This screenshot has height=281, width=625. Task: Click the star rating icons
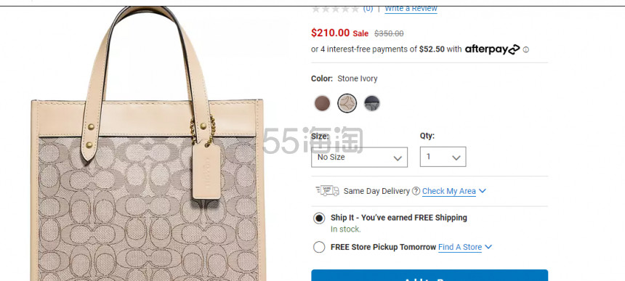point(335,9)
